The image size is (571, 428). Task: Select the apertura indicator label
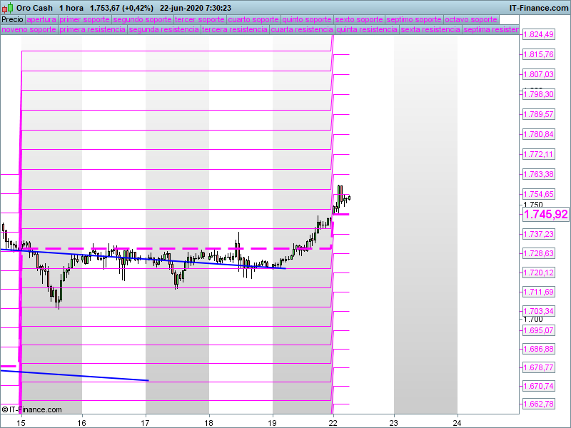pos(41,19)
